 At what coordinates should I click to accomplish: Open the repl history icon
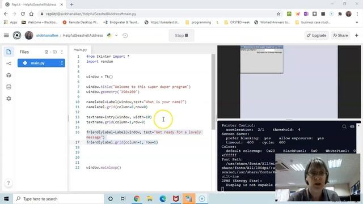coord(125,35)
